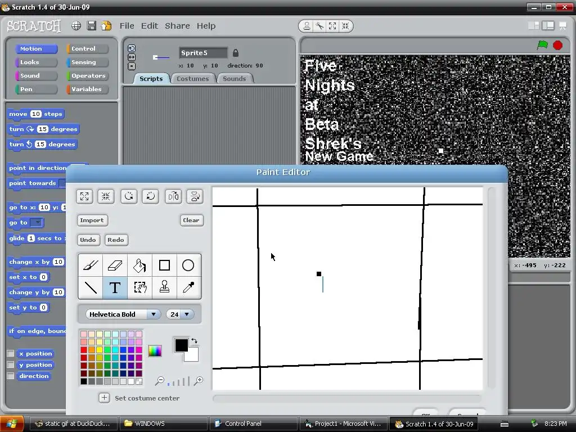This screenshot has height=432, width=576.
Task: Open Control Panel from the taskbar
Action: (x=253, y=424)
